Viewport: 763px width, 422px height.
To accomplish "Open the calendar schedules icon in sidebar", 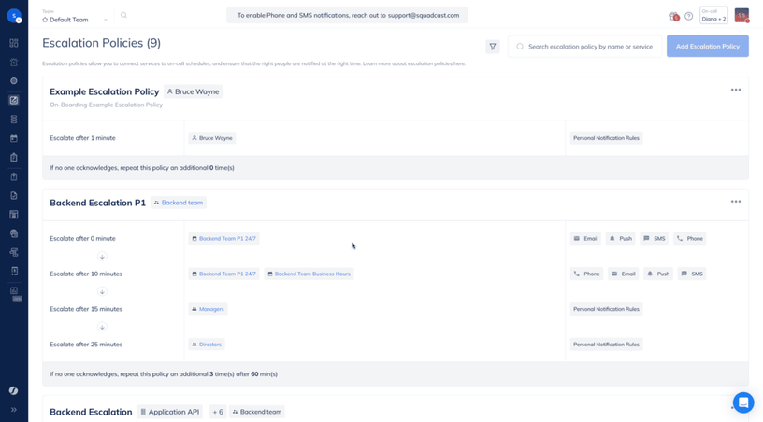I will click(x=14, y=138).
